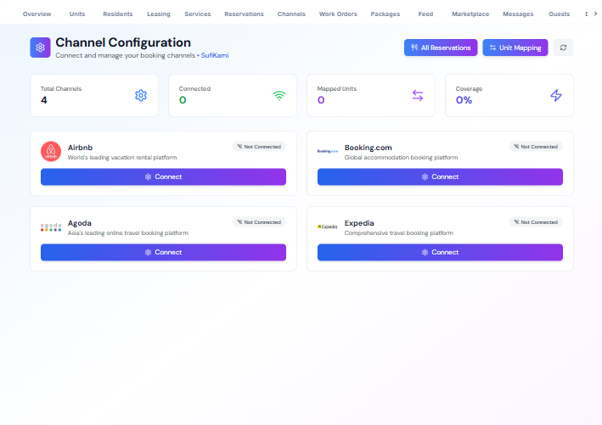Follow the SufiKami property link
Viewport: 602px width, 425px height.
coord(215,56)
